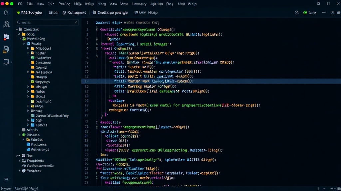Viewport: 341px width, 191px height.
Task: Collapse the 'Foopturing' node arrow
Action: pos(21,39)
